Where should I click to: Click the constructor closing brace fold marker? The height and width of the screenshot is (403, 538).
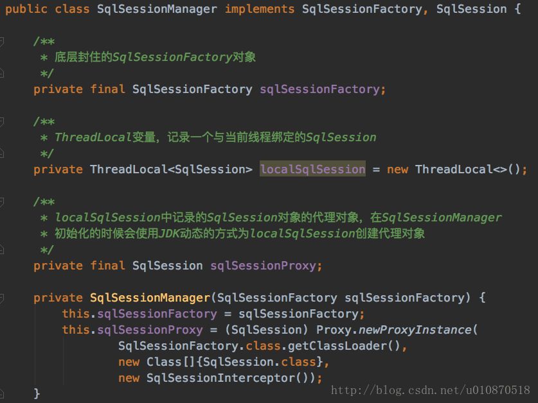1,394
